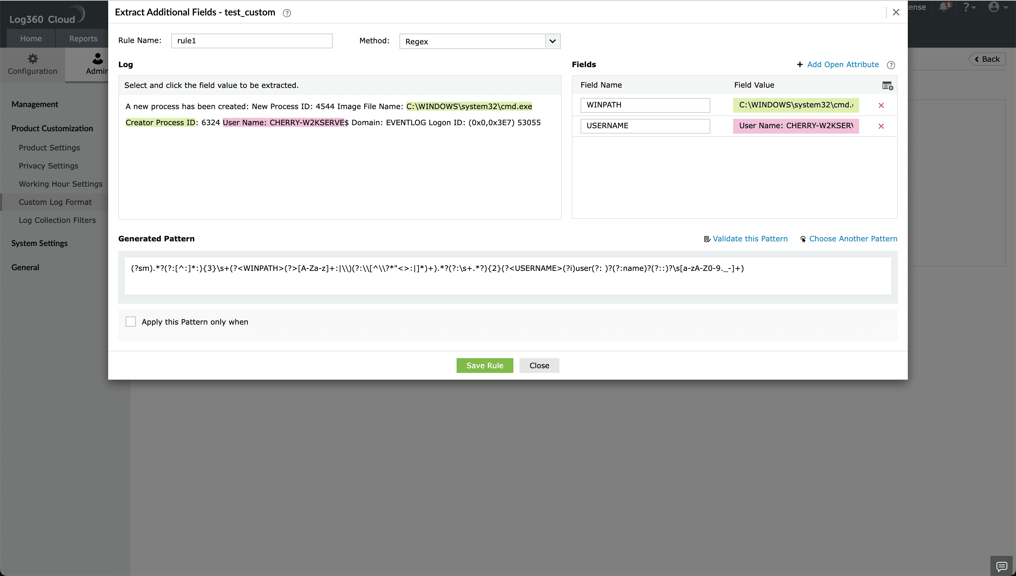This screenshot has width=1016, height=576.
Task: Click inside the Rule Name input field
Action: [251, 40]
